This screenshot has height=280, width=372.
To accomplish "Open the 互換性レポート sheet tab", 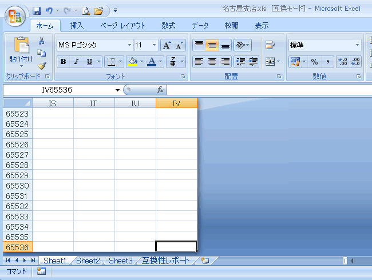I will tap(165, 261).
